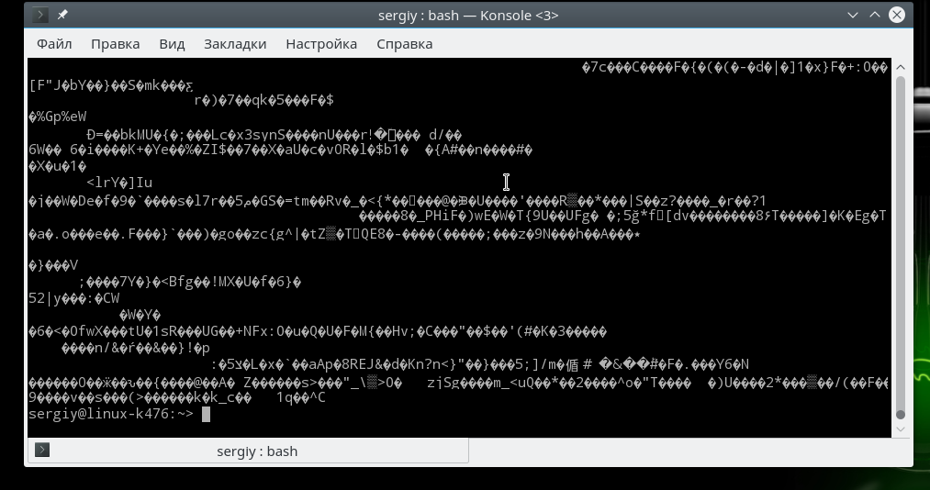Open the Вид menu
Image resolution: width=930 pixels, height=490 pixels.
click(172, 44)
